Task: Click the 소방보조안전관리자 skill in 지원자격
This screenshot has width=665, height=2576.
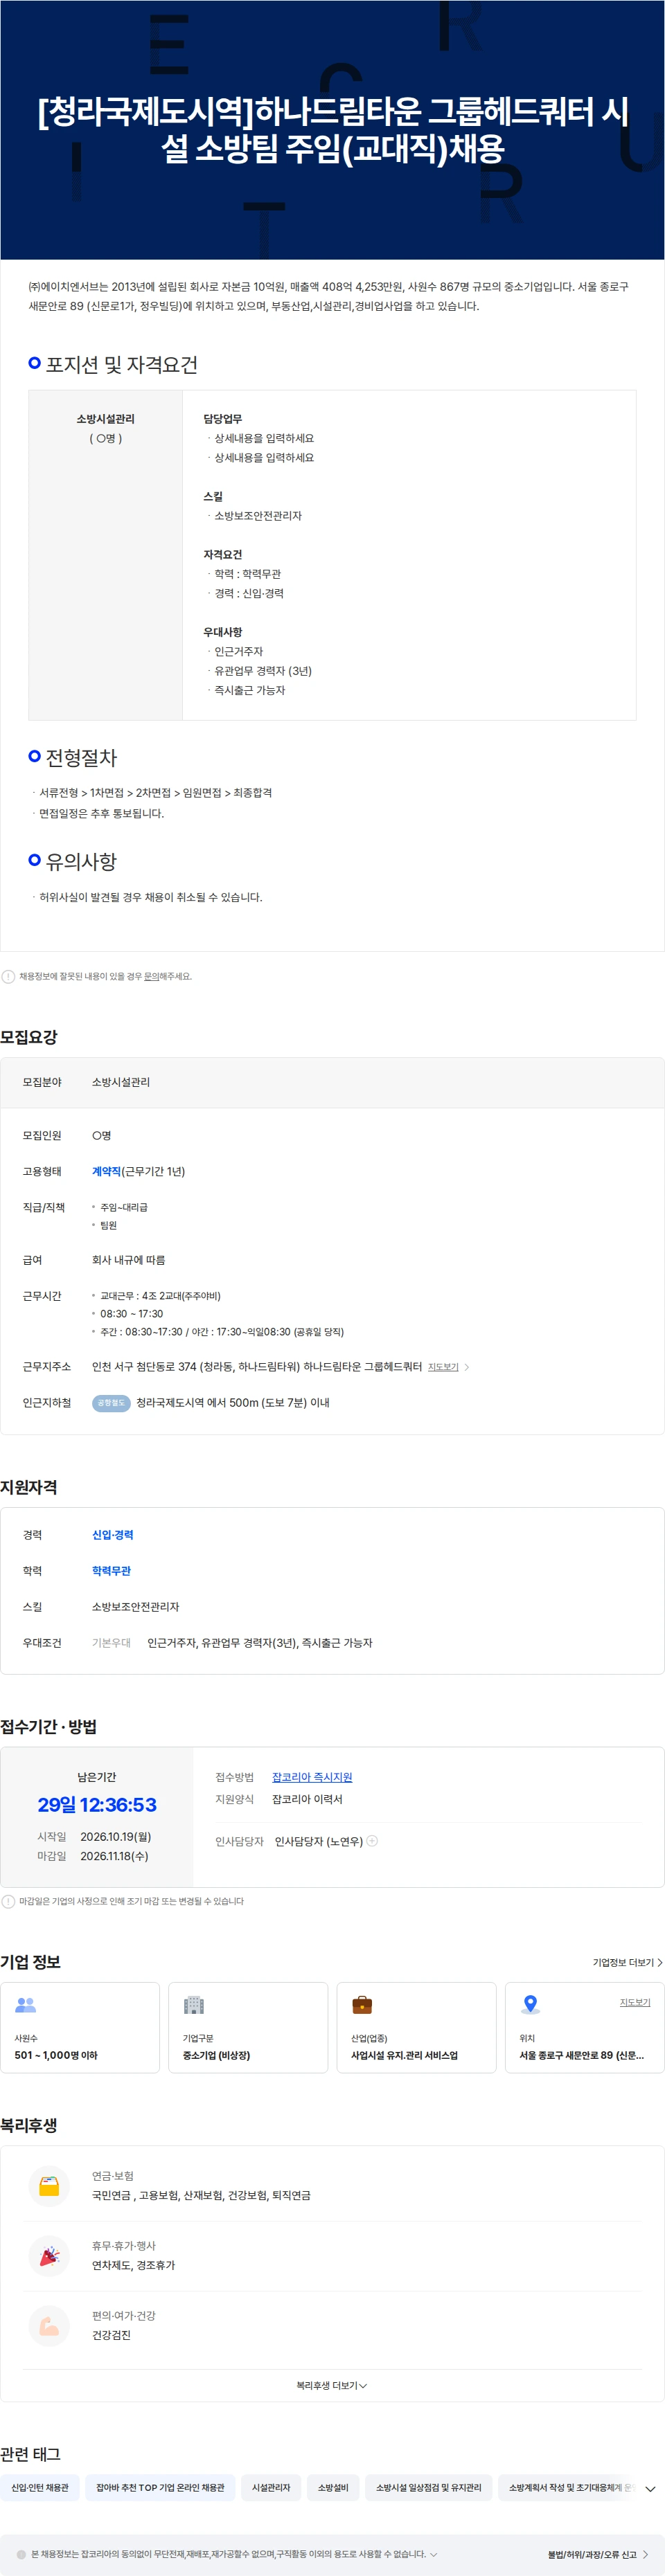Action: (x=135, y=1607)
